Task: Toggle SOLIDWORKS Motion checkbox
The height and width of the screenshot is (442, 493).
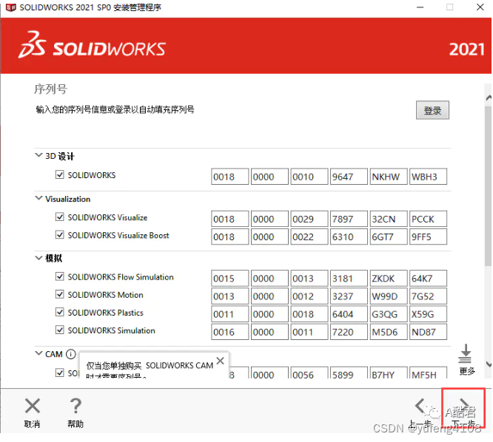Action: pos(60,294)
